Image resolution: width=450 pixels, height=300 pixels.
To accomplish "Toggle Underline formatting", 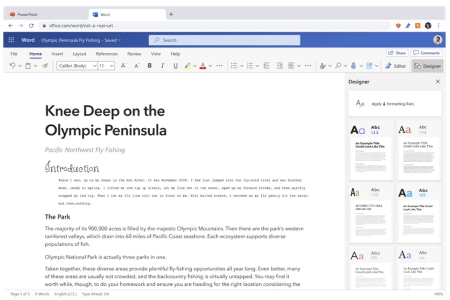I will [x=175, y=66].
